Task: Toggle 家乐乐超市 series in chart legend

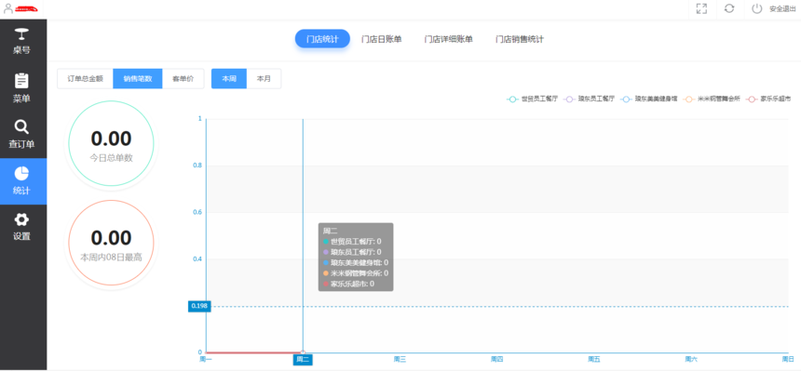Action: click(x=768, y=99)
